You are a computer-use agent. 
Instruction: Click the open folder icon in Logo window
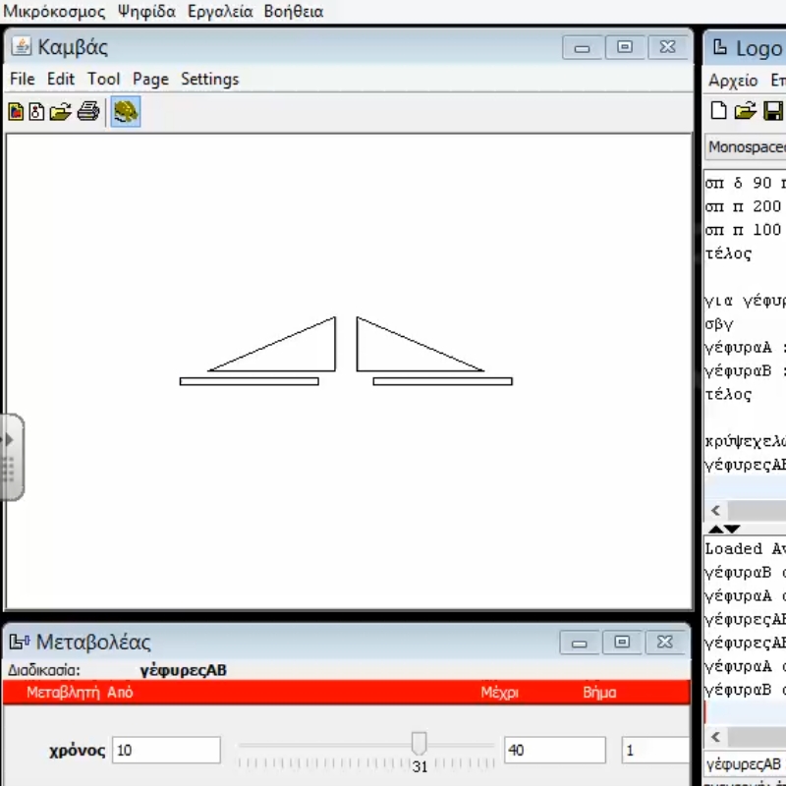(745, 110)
